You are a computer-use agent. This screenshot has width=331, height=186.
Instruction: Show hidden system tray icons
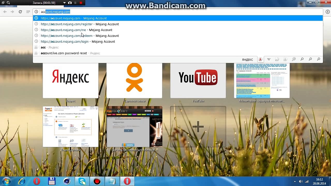click(x=295, y=182)
